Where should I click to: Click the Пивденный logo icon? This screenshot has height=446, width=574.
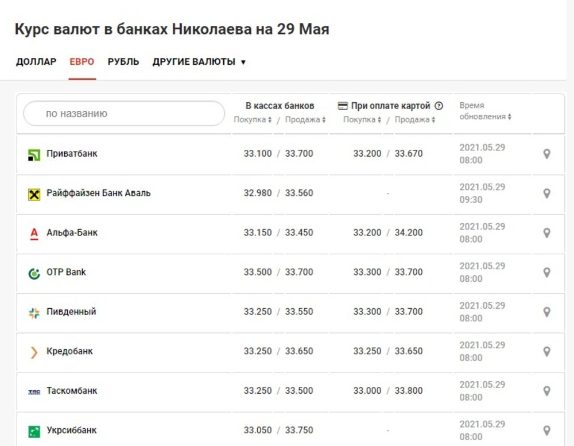[34, 313]
